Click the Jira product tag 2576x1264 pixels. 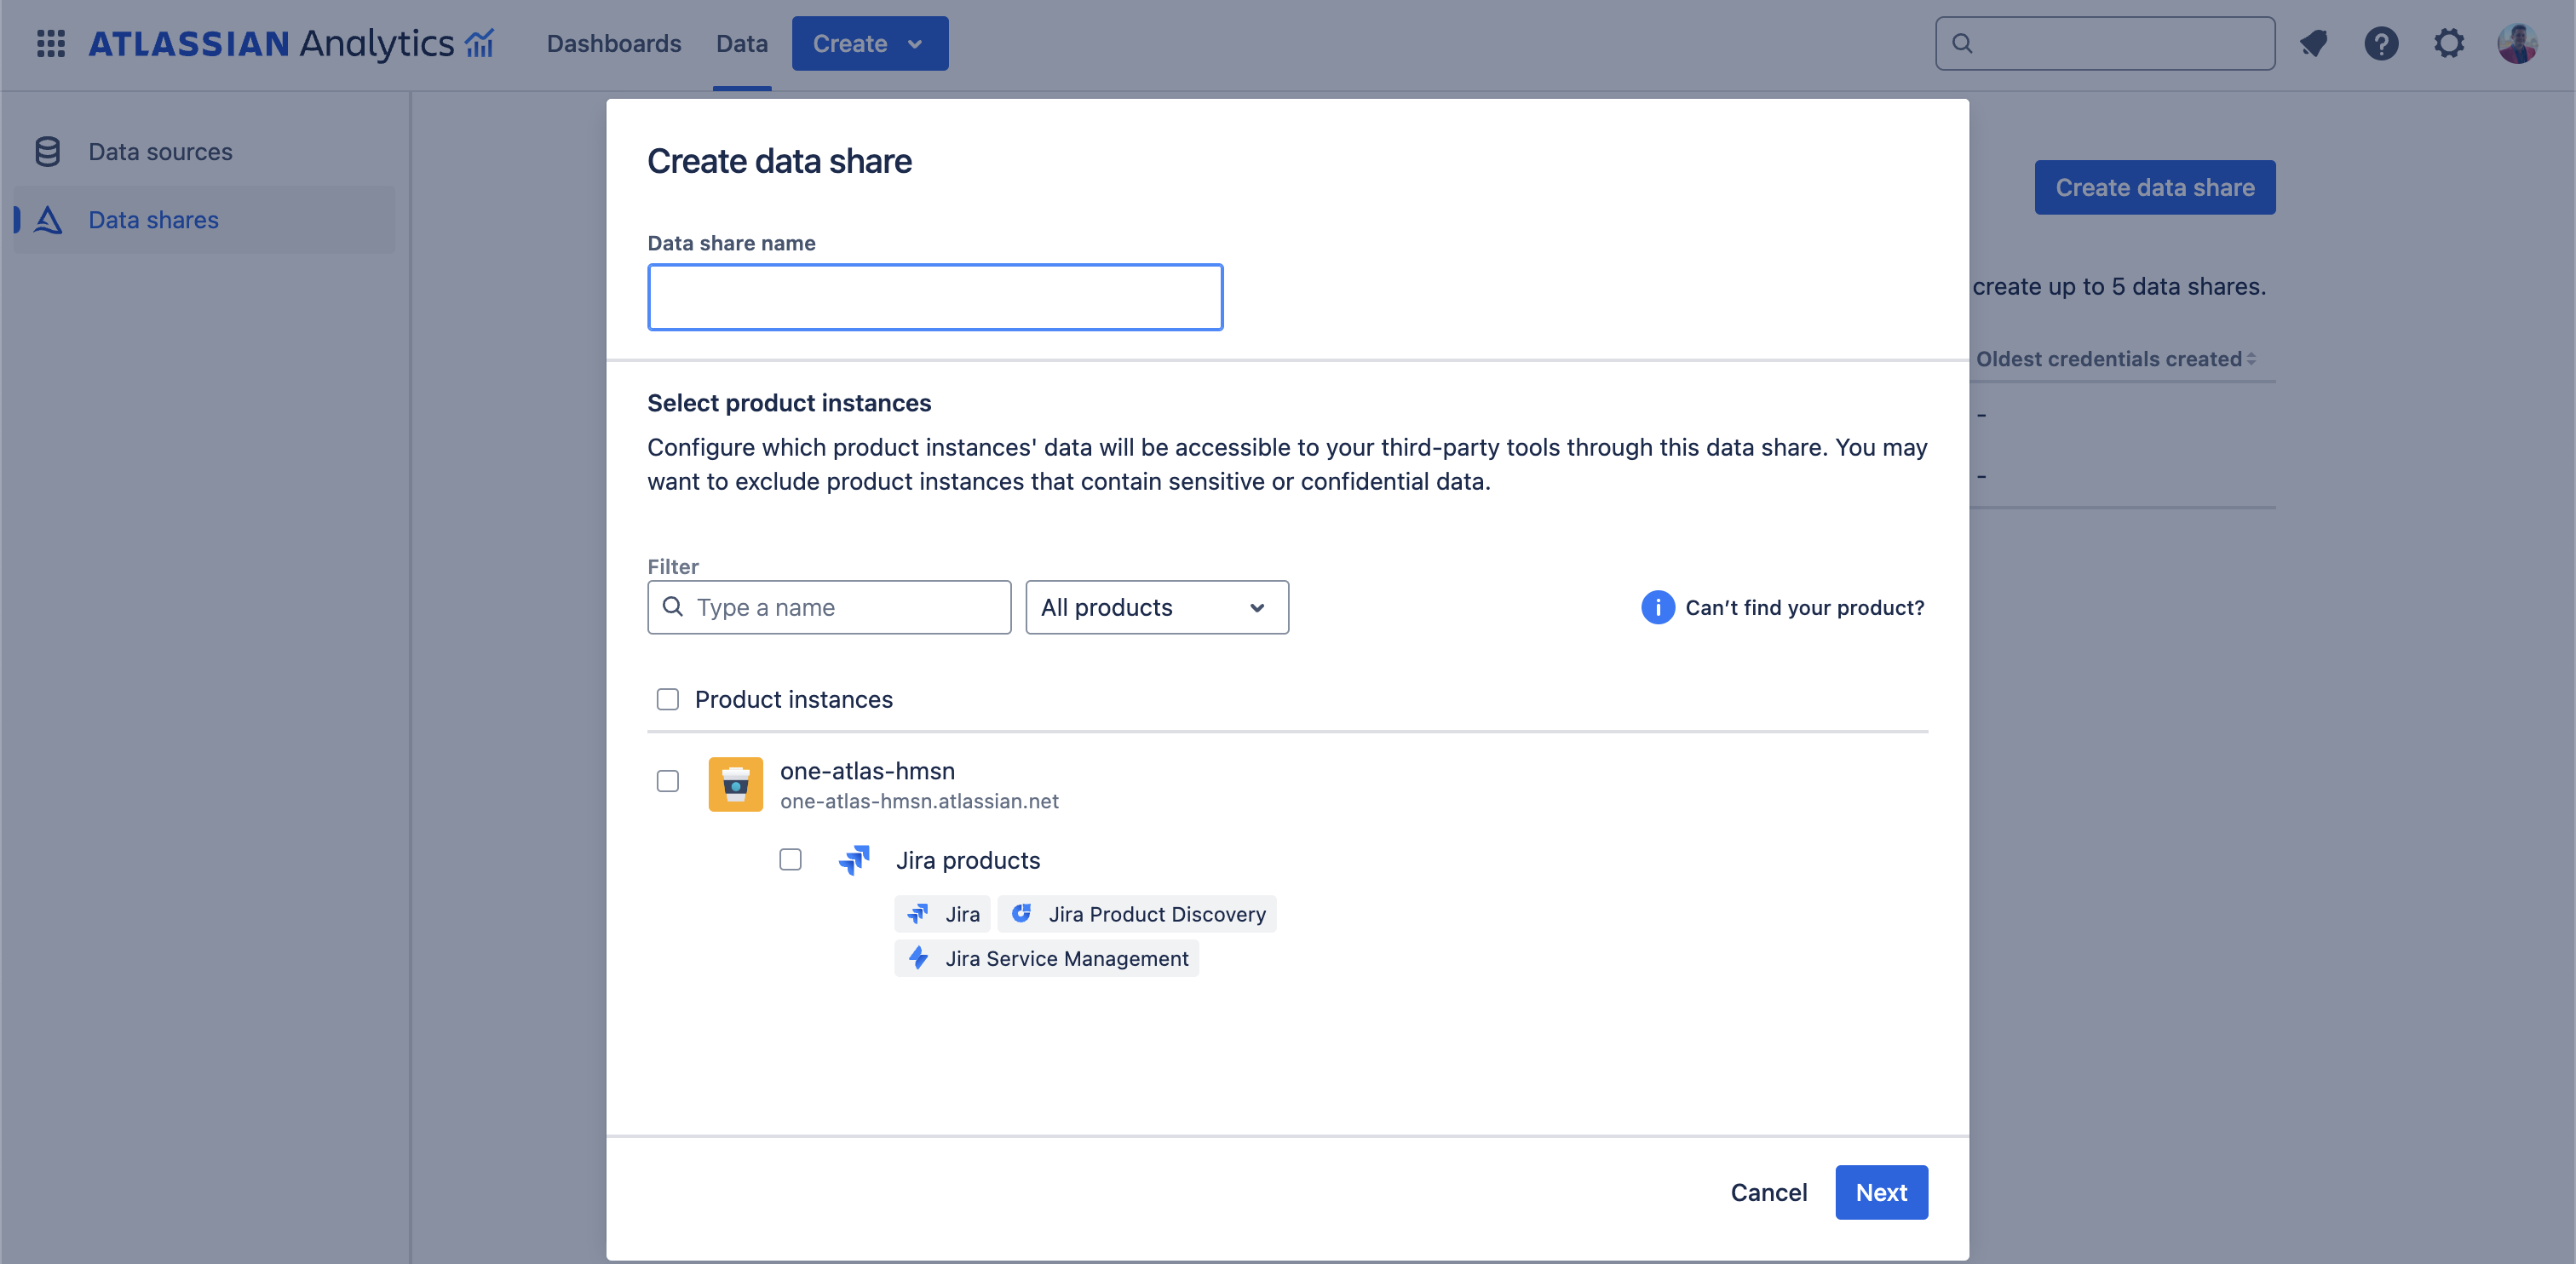tap(943, 914)
